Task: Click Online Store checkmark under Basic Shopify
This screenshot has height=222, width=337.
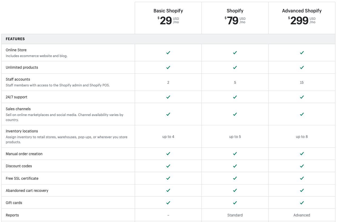Action: click(x=168, y=53)
